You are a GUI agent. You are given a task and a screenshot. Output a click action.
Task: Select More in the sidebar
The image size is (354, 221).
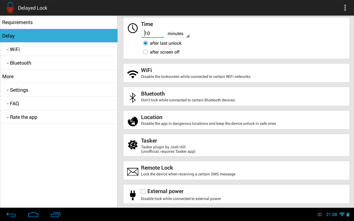(59, 77)
